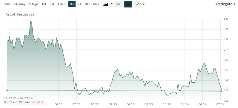Show the Max time range
The height and width of the screenshot is (108, 238).
pyautogui.click(x=96, y=4)
